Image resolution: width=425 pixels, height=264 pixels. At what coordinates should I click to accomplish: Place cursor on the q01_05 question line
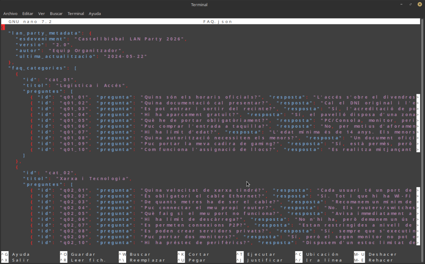(x=208, y=120)
